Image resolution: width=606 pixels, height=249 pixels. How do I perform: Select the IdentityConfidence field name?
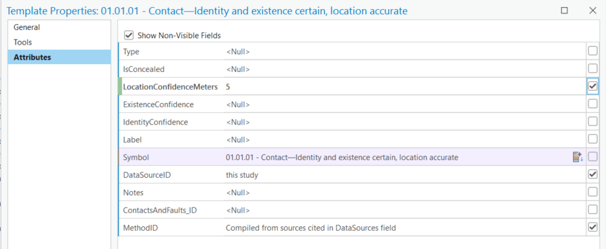pyautogui.click(x=155, y=122)
